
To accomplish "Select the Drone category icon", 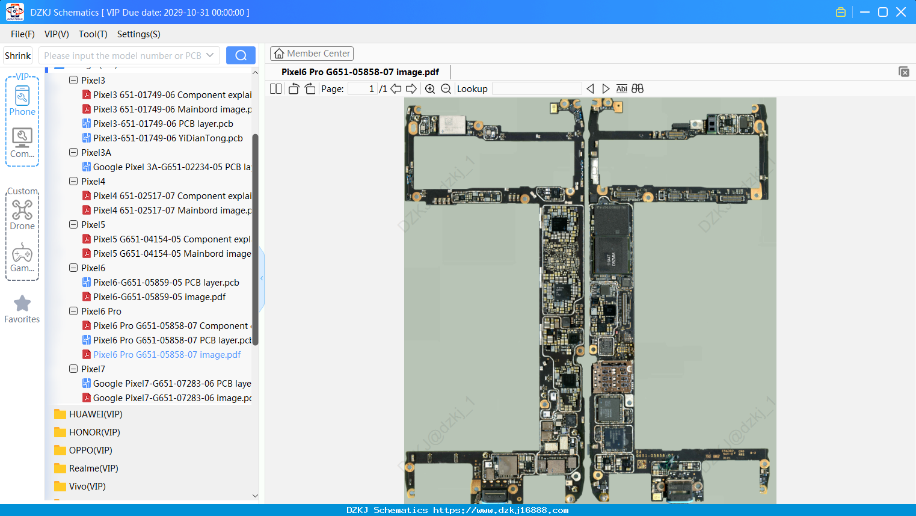I will (22, 215).
